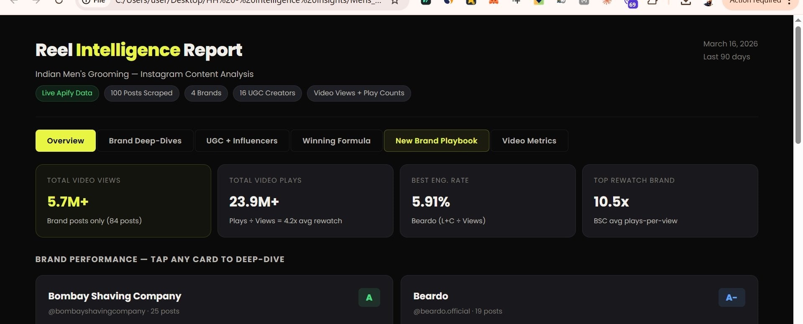
Task: Go to the Winning Formula tab
Action: click(x=336, y=140)
